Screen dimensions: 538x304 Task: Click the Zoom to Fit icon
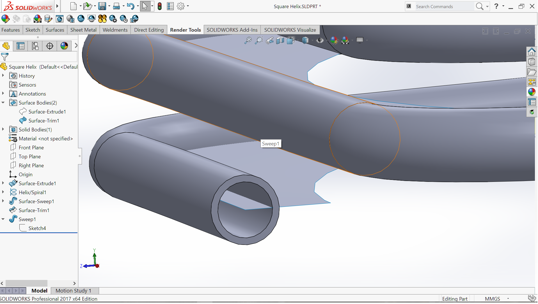248,40
